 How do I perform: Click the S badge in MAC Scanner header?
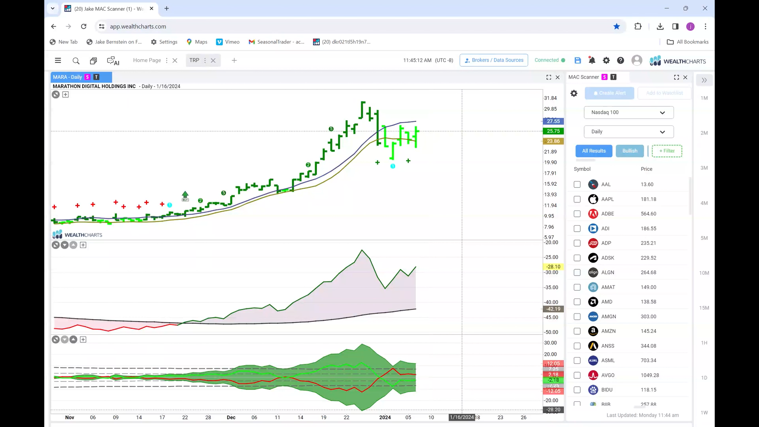point(604,77)
